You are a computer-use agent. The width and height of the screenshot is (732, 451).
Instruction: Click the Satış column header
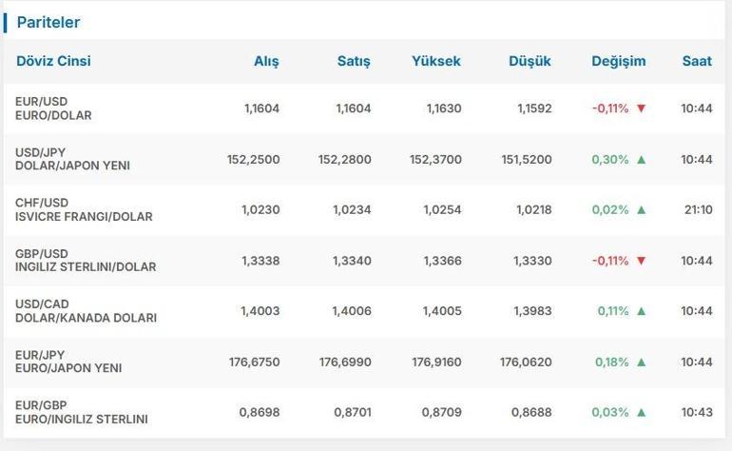(x=354, y=61)
